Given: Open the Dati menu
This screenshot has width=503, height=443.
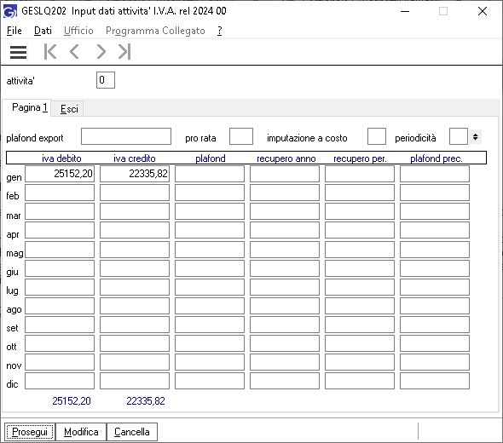Looking at the screenshot, I should click(x=43, y=31).
